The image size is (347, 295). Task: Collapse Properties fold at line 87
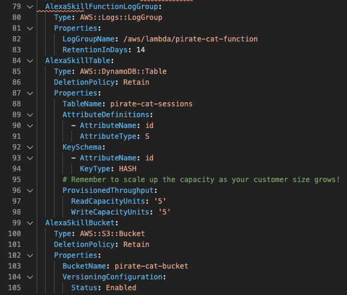click(30, 93)
